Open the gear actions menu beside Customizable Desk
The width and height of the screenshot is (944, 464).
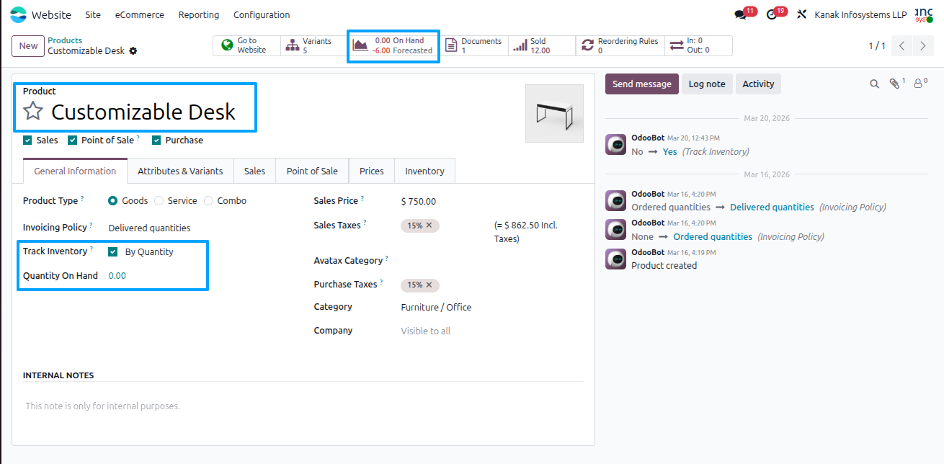[x=133, y=51]
